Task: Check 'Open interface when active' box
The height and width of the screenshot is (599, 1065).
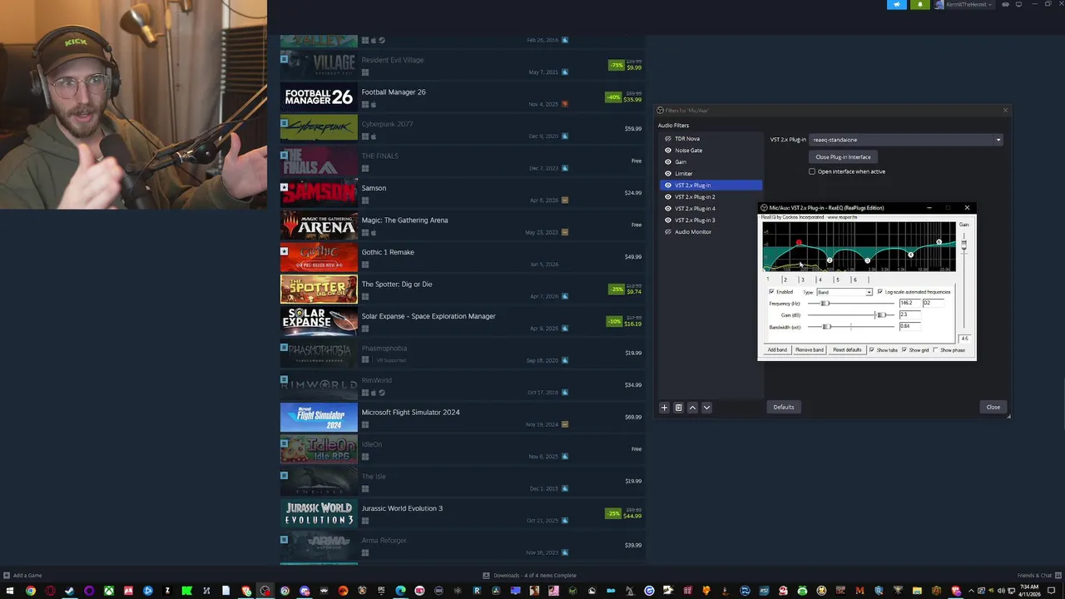Action: point(812,171)
